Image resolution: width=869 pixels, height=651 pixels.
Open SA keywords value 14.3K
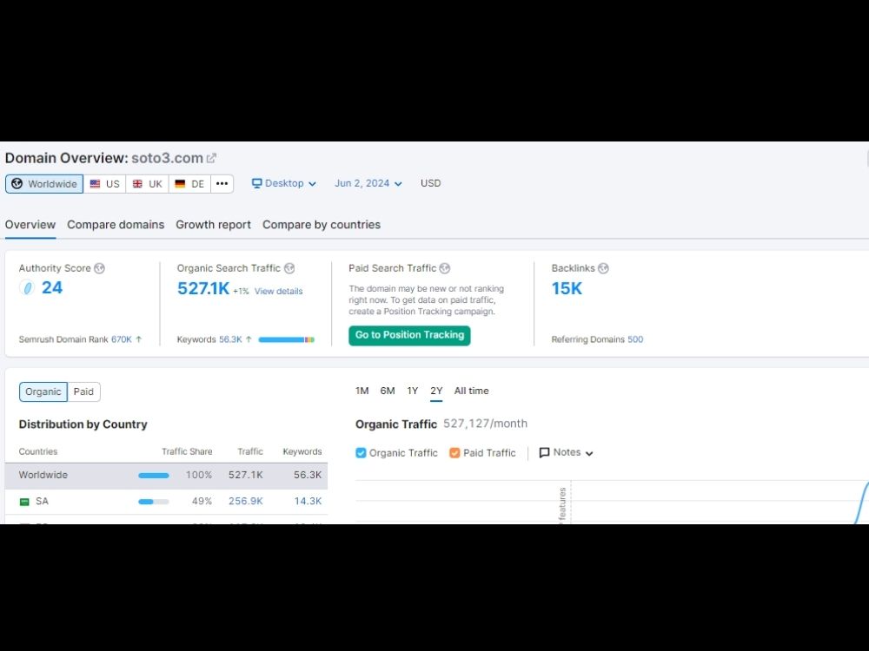coord(308,502)
